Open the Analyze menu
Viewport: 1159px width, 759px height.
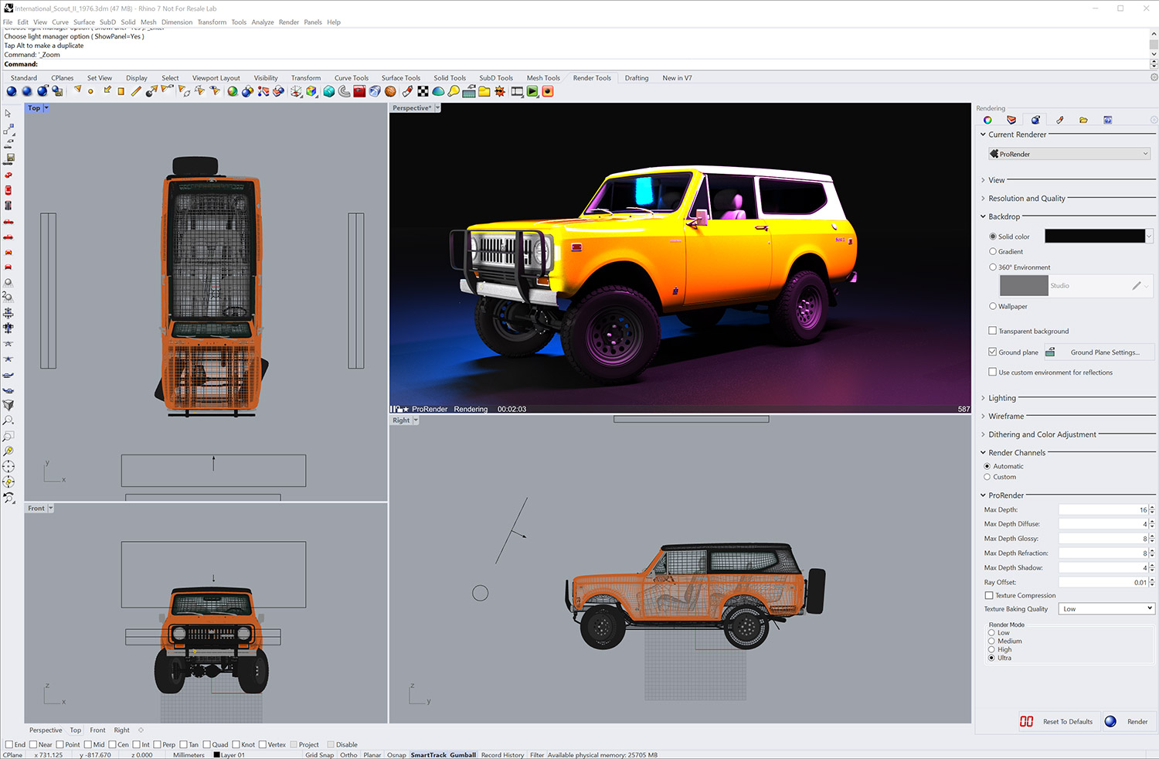(x=262, y=22)
